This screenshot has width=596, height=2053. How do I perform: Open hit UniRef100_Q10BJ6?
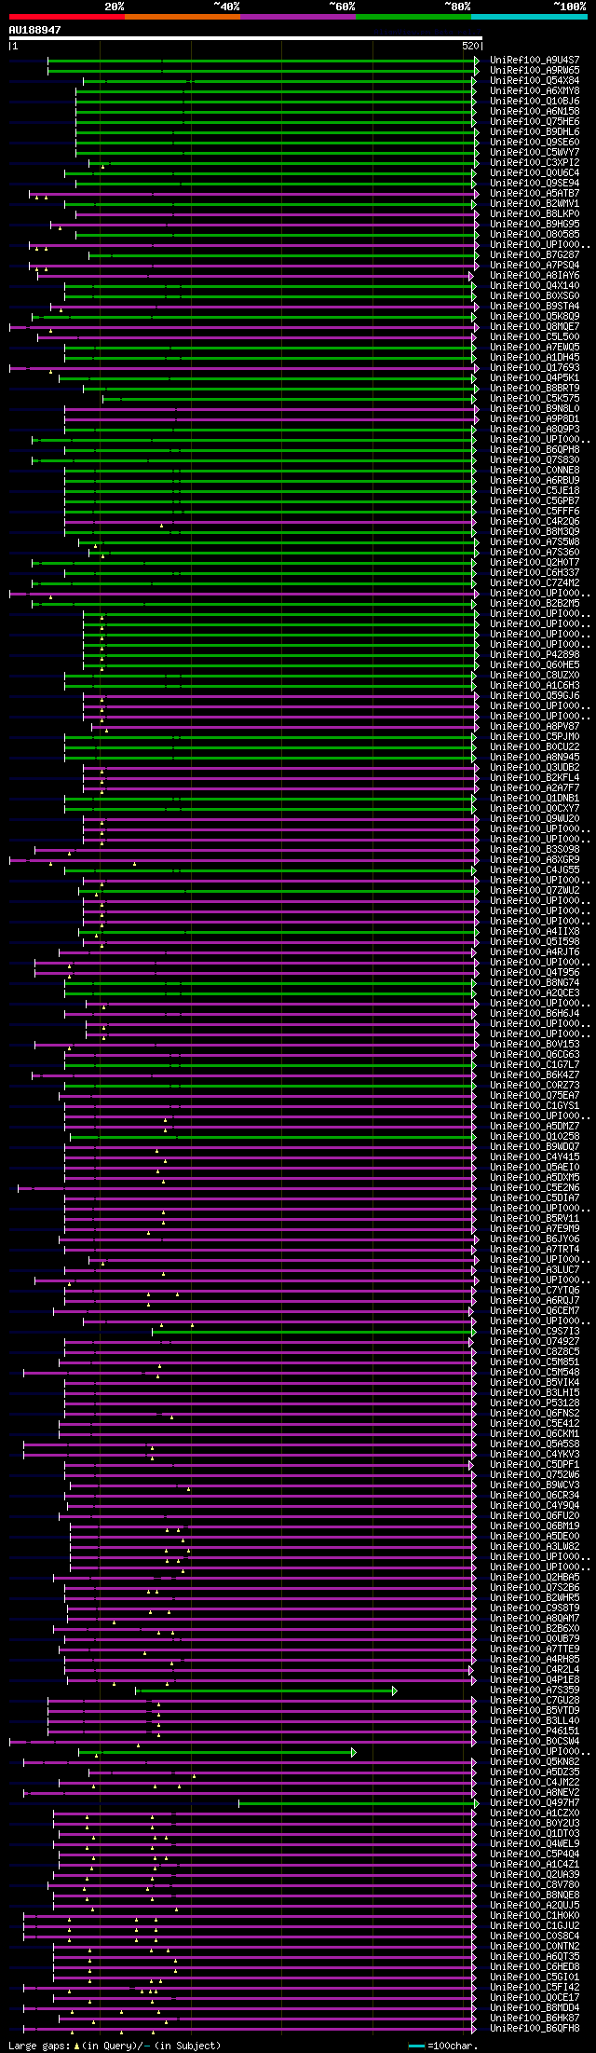pyautogui.click(x=535, y=101)
